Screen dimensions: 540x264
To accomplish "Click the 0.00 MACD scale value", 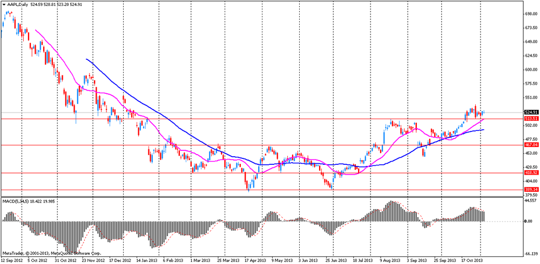I will [x=529, y=221].
